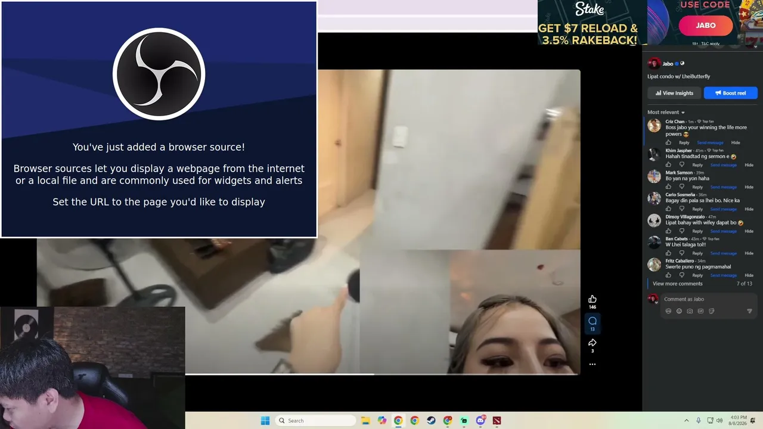
Task: Like Criz Chan's comment
Action: (668, 142)
